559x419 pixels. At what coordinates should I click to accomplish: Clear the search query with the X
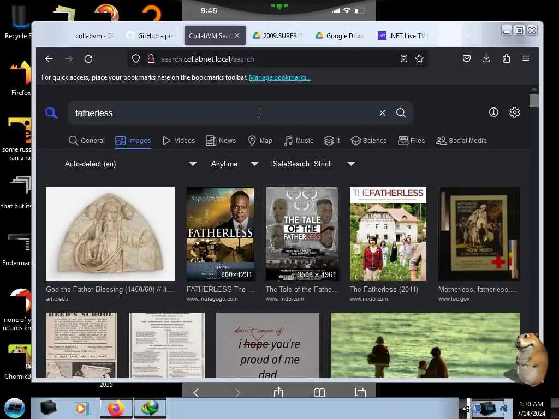pyautogui.click(x=383, y=113)
